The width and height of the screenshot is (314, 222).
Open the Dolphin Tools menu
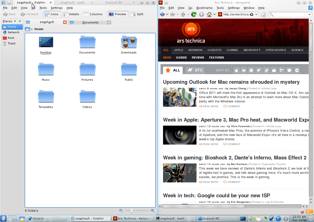tap(43, 8)
